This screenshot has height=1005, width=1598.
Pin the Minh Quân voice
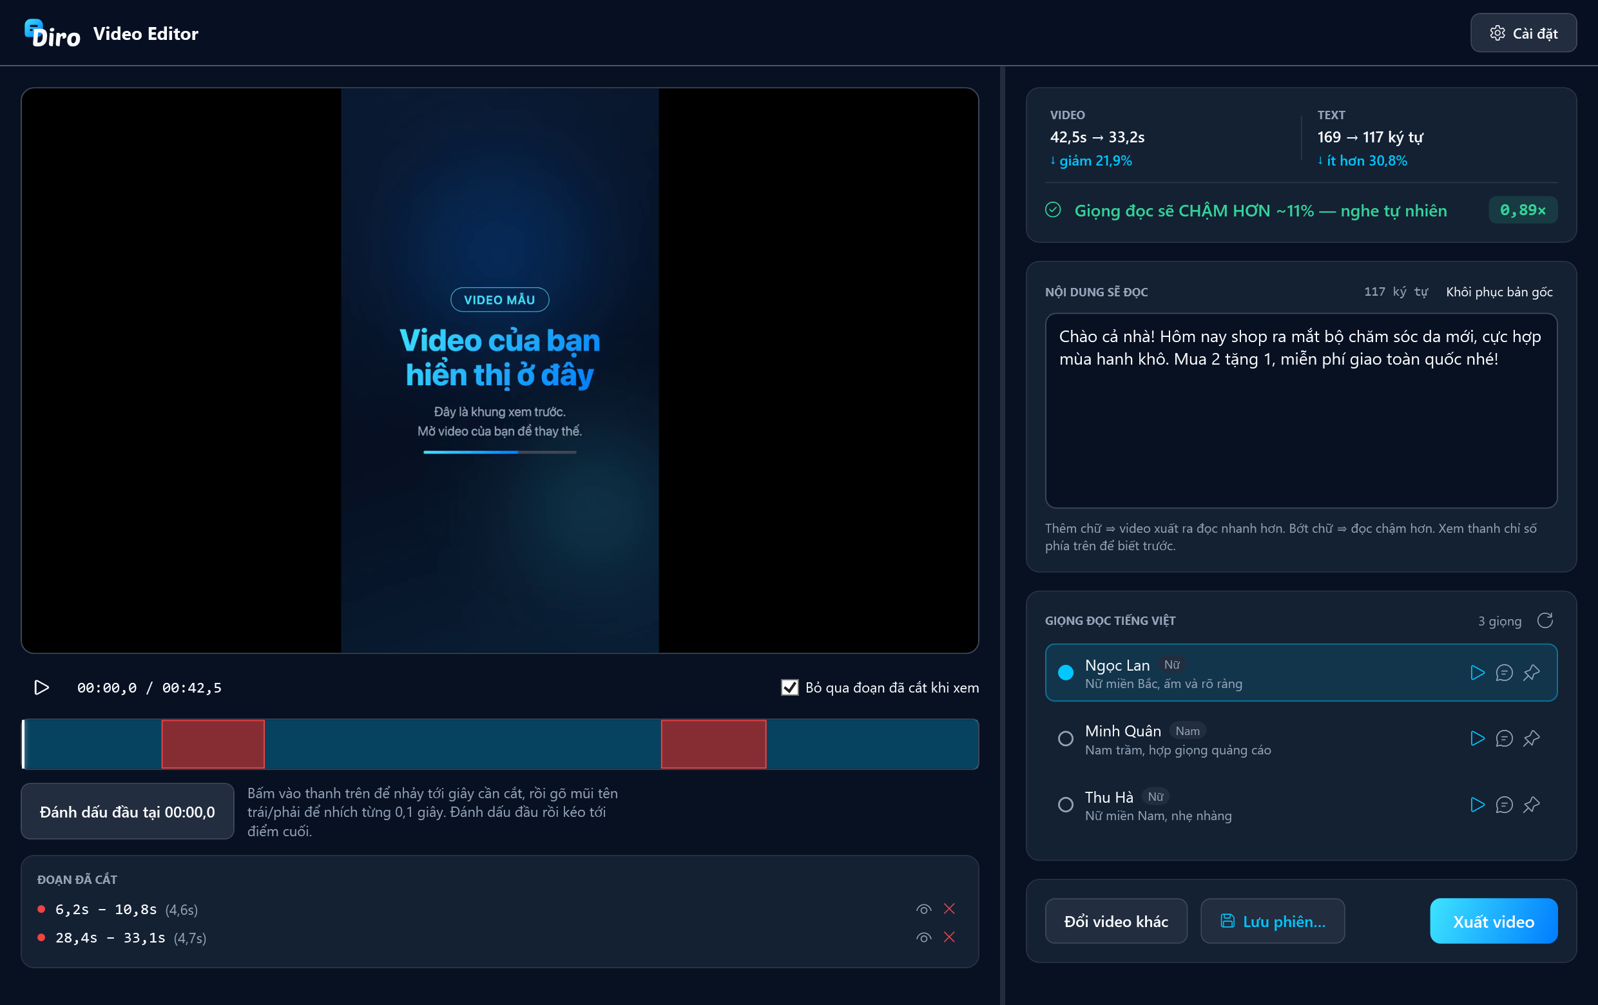click(x=1531, y=738)
